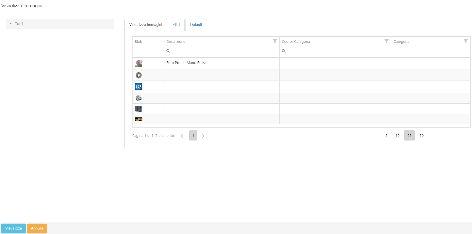Select the '* - Tutti' tree item
Image resolution: width=472 pixels, height=234 pixels.
coord(60,24)
